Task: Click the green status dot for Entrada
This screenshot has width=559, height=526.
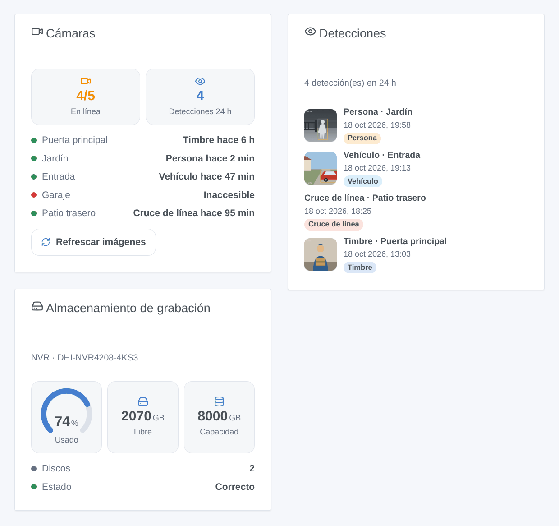Action: pyautogui.click(x=34, y=177)
